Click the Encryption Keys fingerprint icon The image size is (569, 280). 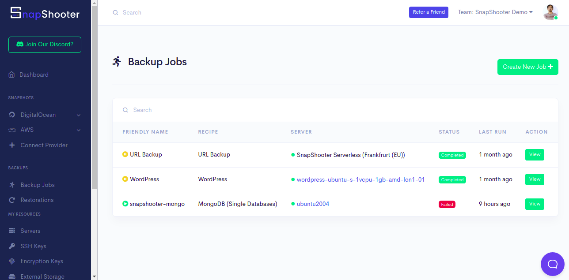(12, 261)
